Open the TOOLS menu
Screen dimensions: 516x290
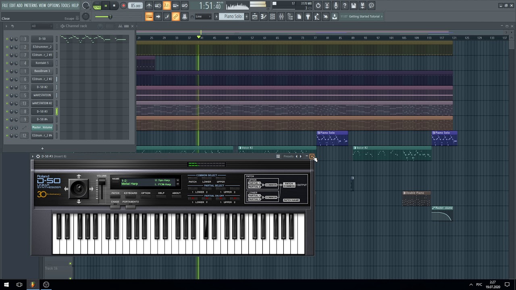tap(66, 5)
